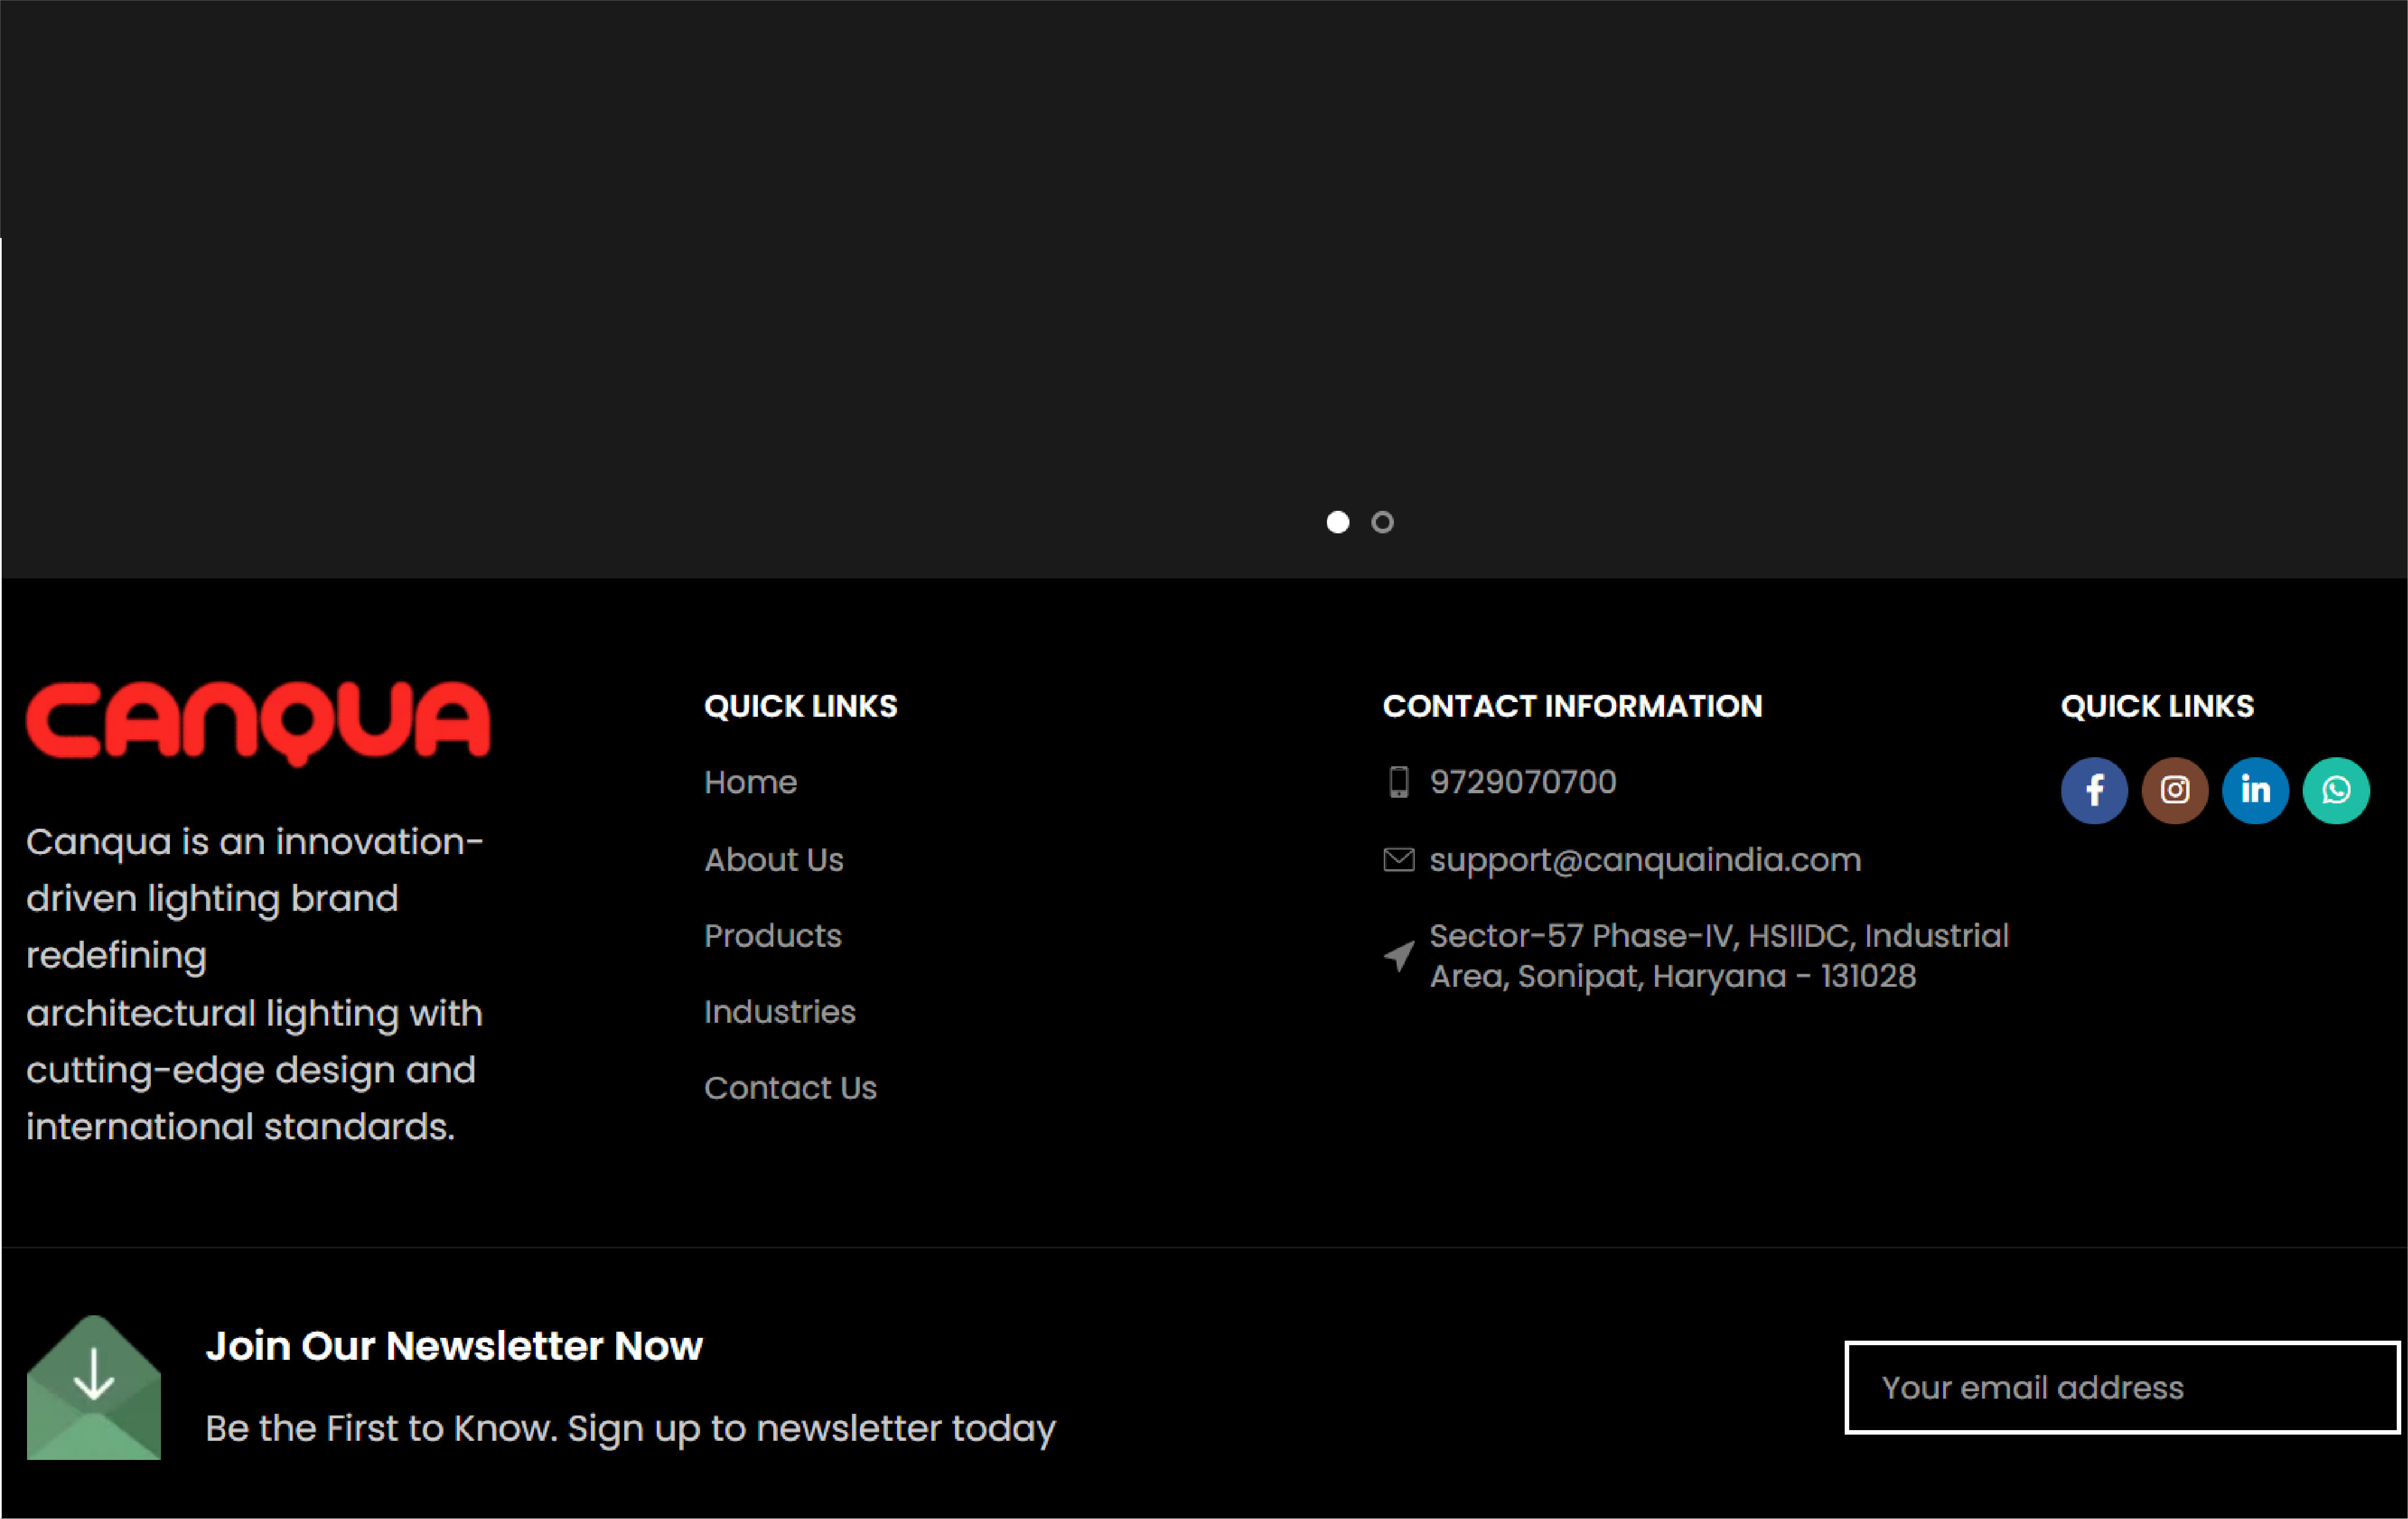Focus the Your email address field
The height and width of the screenshot is (1519, 2408).
(x=2120, y=1387)
